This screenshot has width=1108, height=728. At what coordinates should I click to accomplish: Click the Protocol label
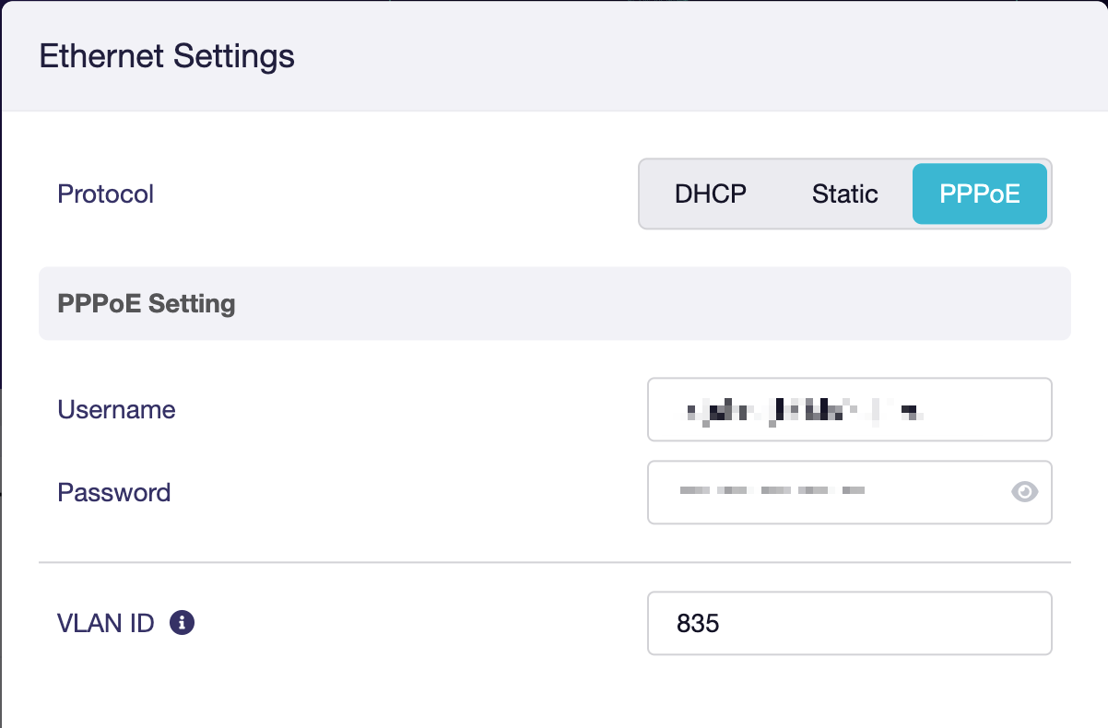(105, 194)
